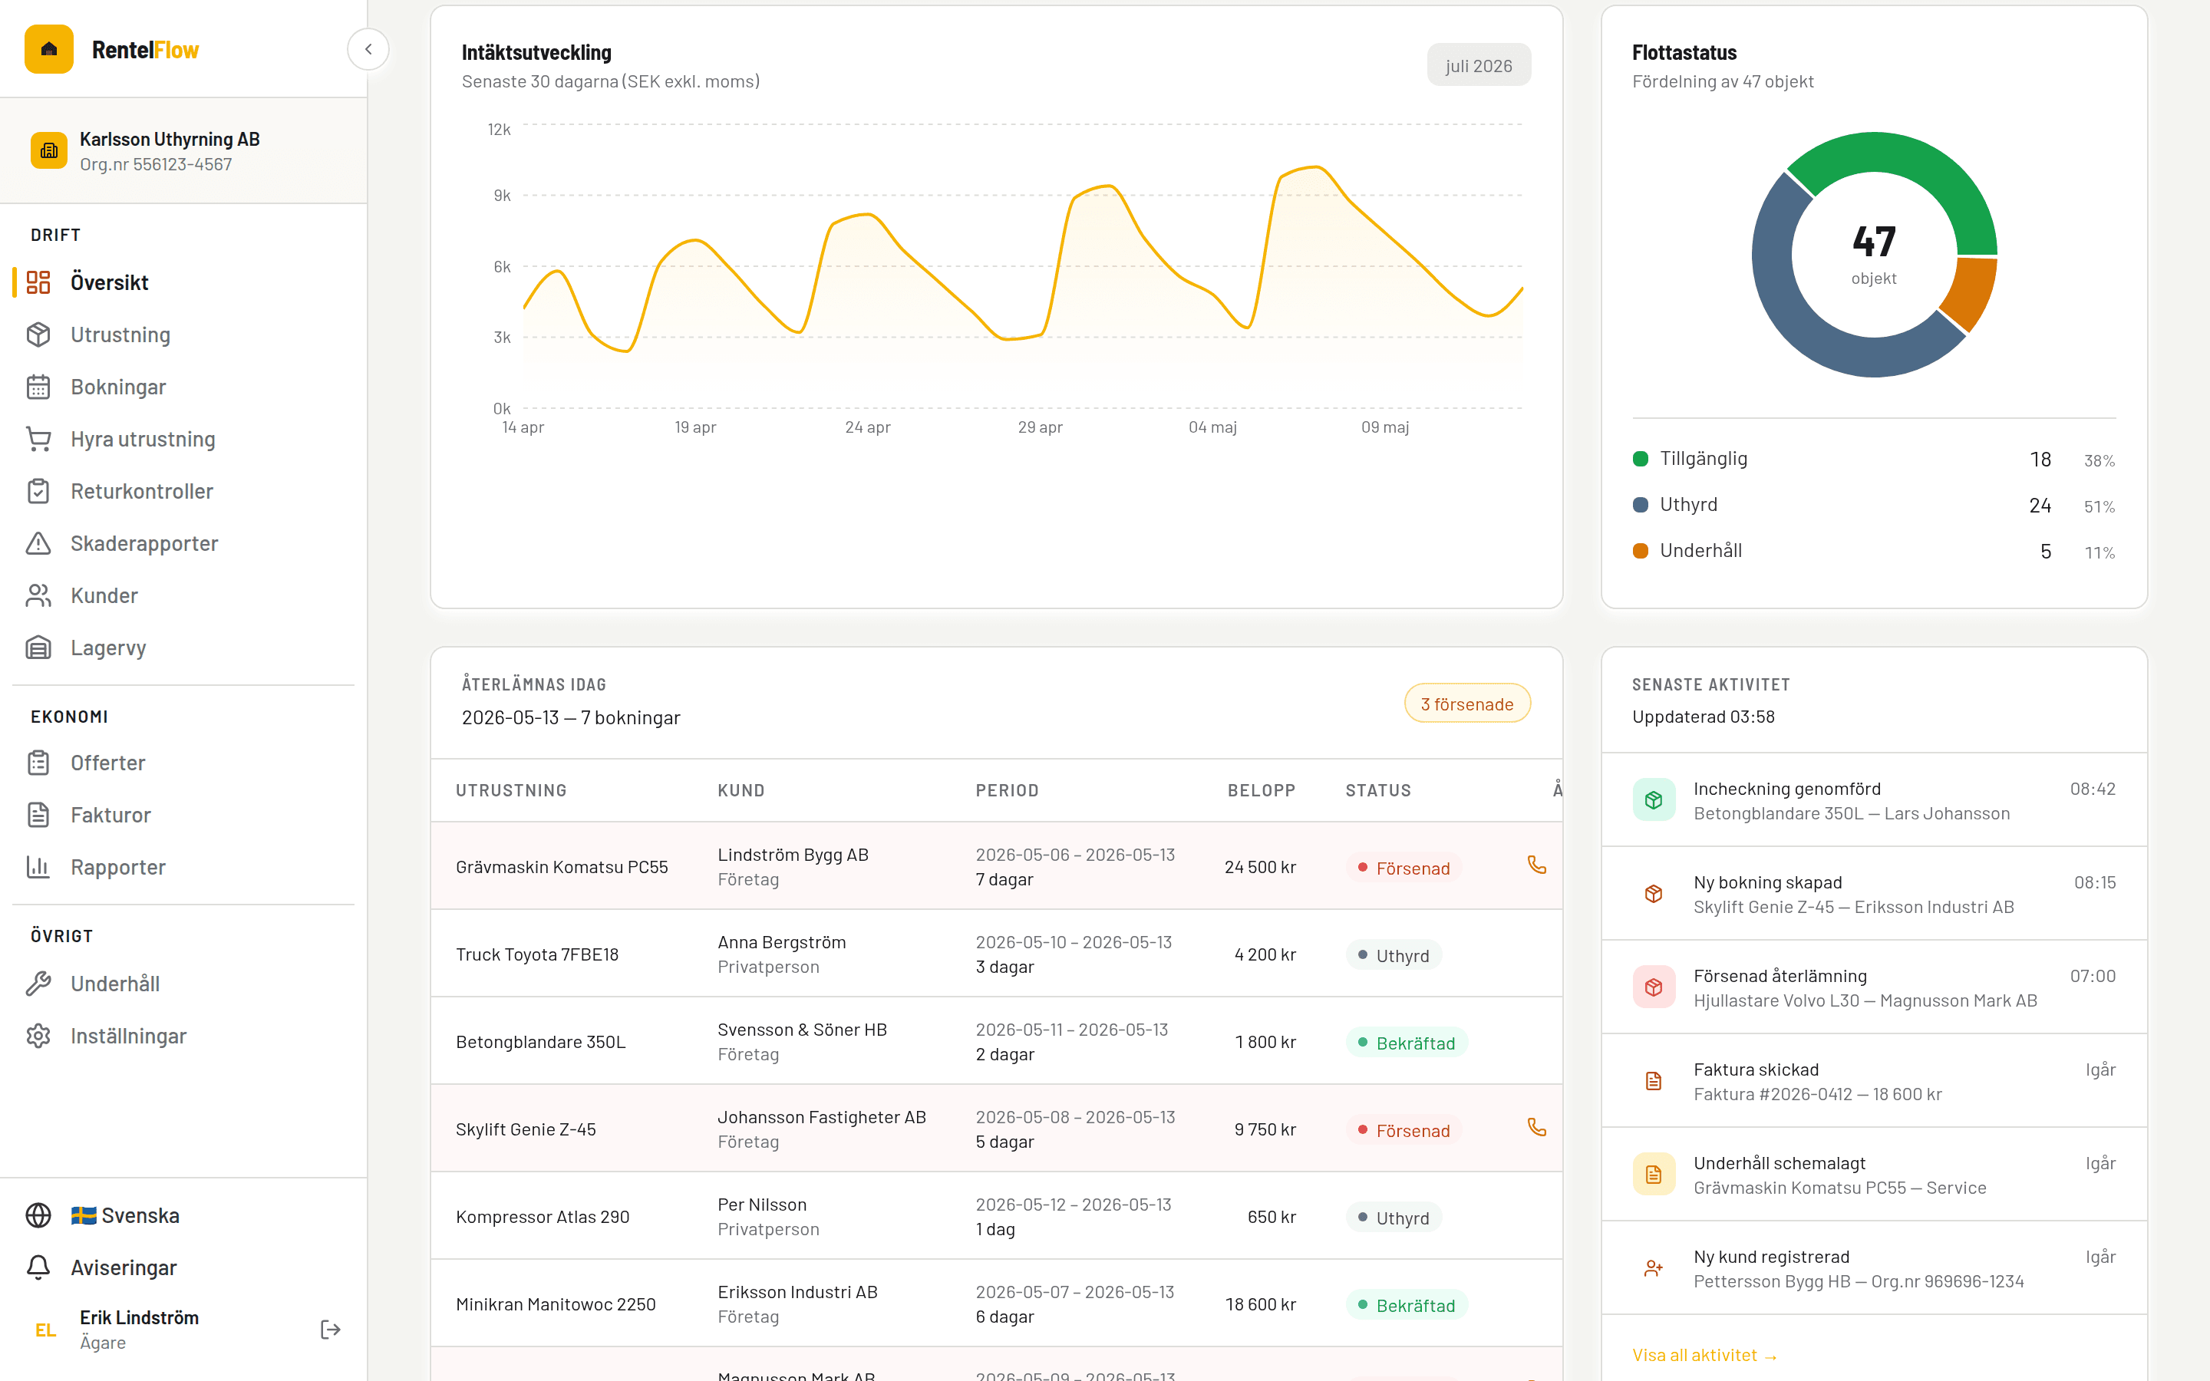This screenshot has width=2210, height=1381.
Task: Open Rapporter bar chart icon
Action: coord(38,866)
